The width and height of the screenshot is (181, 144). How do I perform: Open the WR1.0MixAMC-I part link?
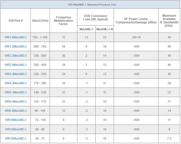tap(16, 37)
